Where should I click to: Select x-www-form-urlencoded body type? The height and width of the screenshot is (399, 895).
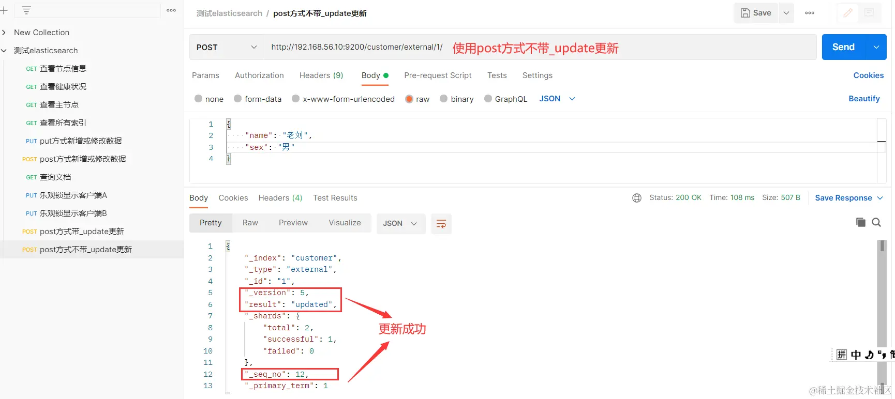pyautogui.click(x=343, y=99)
